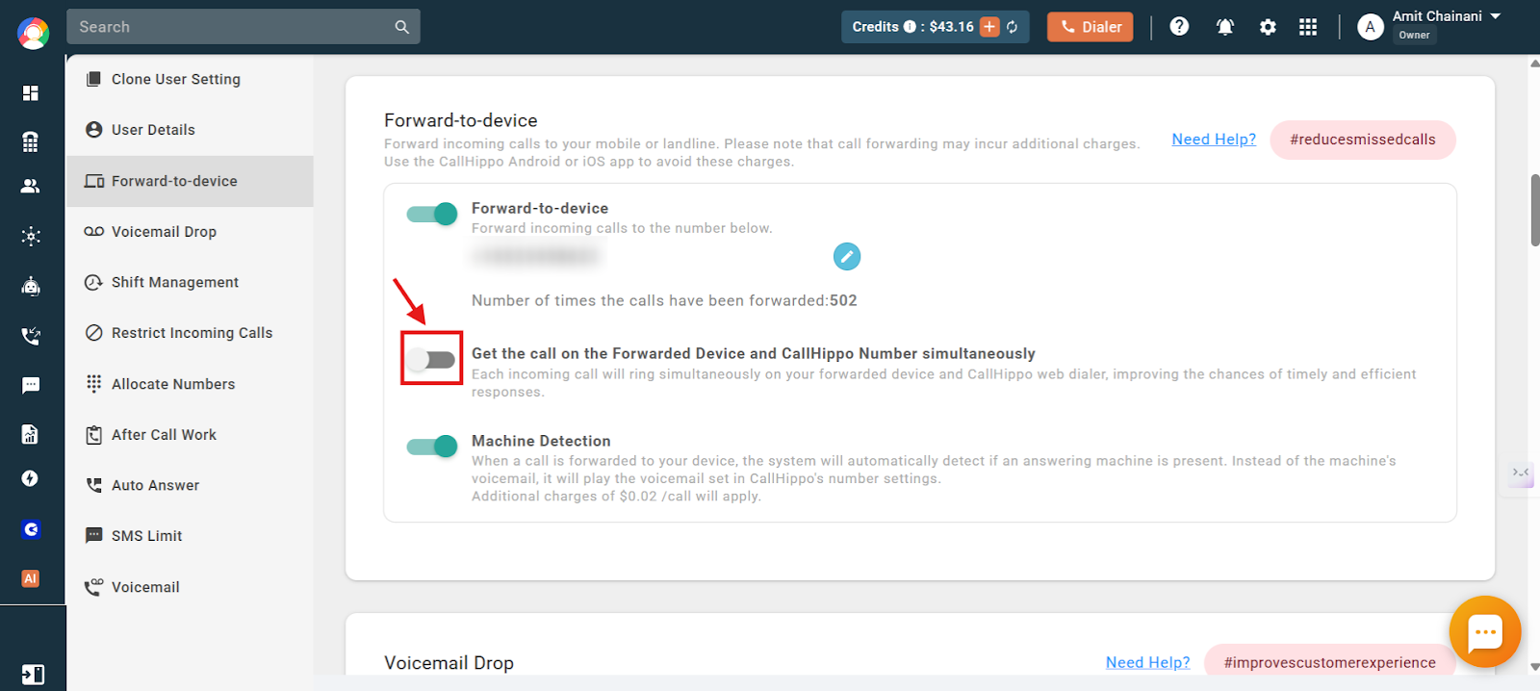Open the building/numbers icon in the left rail

click(x=31, y=141)
